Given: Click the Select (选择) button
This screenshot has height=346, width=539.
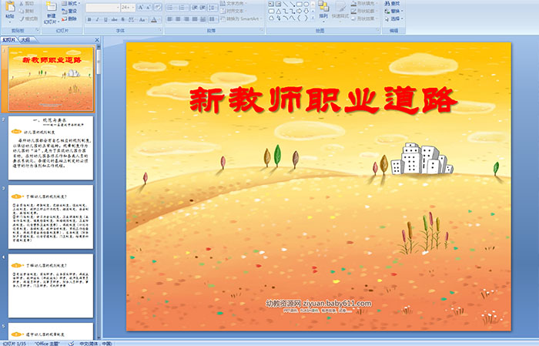Looking at the screenshot, I should [x=394, y=18].
